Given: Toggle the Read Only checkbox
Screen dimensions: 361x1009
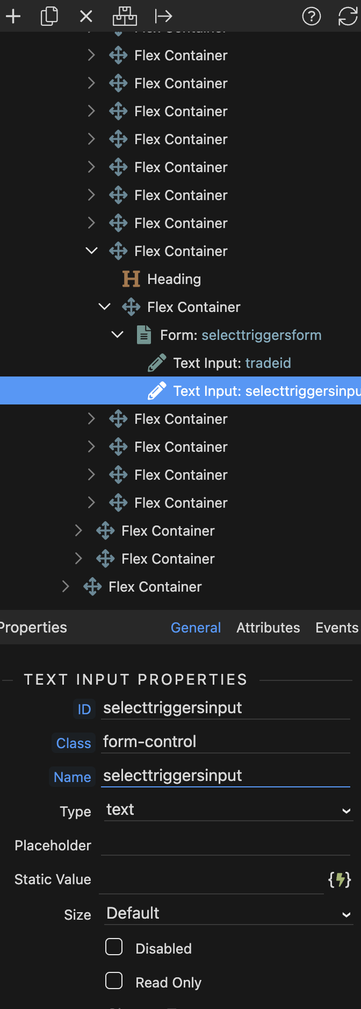Looking at the screenshot, I should (x=114, y=981).
